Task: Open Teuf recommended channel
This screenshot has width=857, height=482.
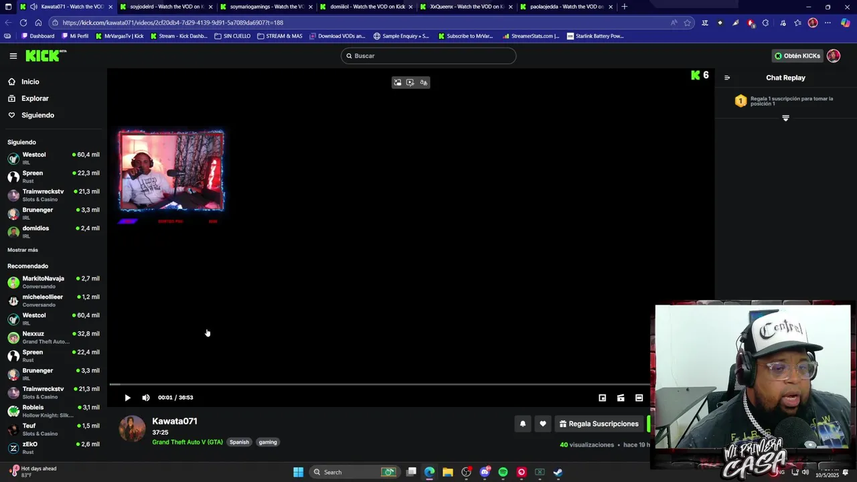Action: tap(54, 429)
